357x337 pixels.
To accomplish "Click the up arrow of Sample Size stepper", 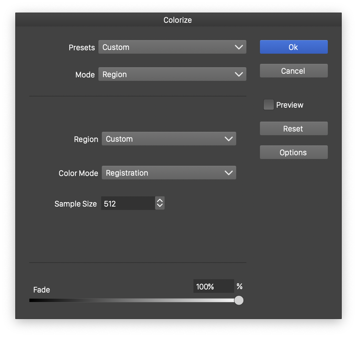I will (160, 201).
